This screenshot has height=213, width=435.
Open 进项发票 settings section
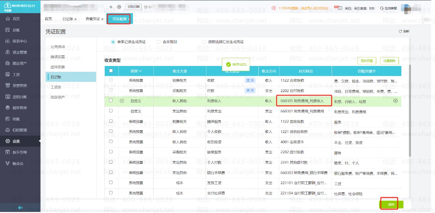pyautogui.click(x=58, y=67)
